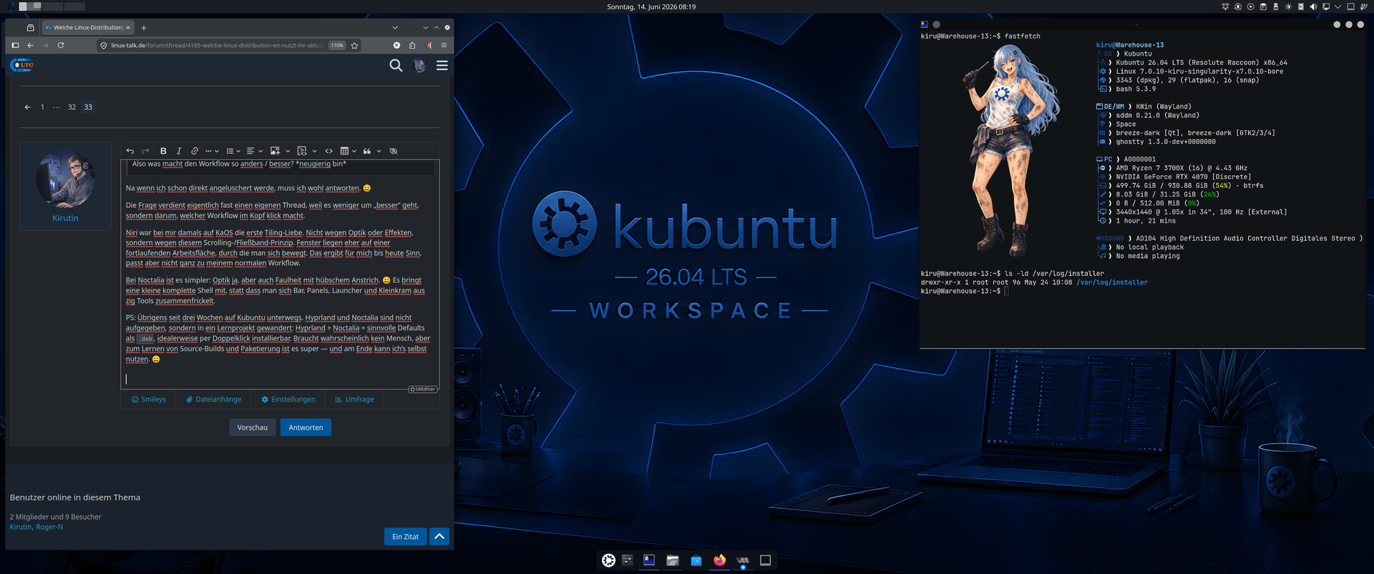Switch to the Umfrage tab

pos(354,400)
